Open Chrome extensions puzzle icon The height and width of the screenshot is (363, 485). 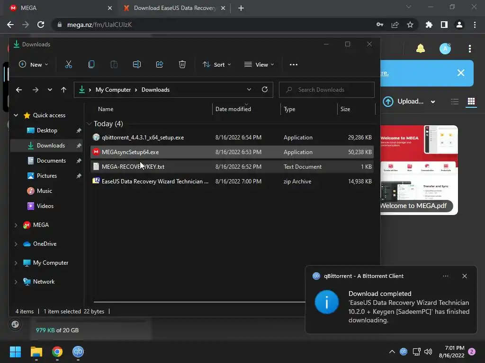429,25
